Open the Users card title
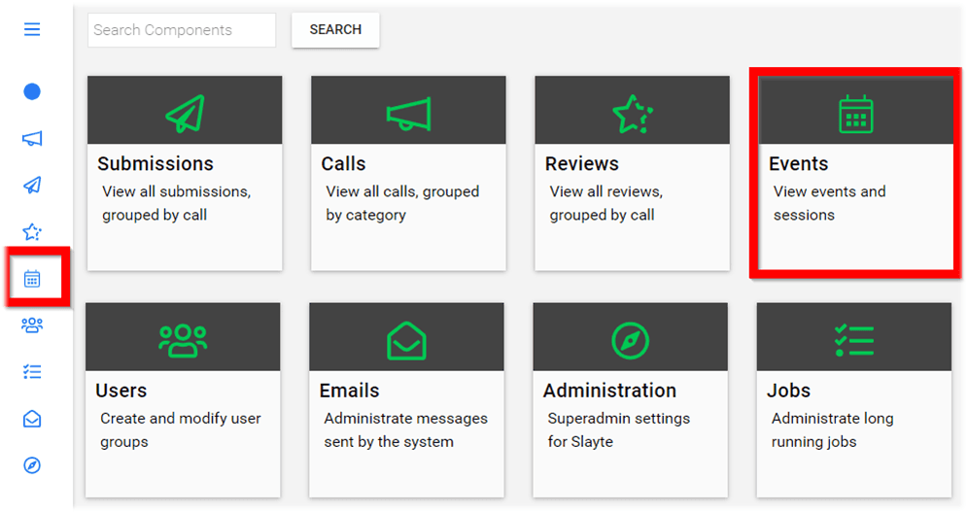 pos(121,391)
